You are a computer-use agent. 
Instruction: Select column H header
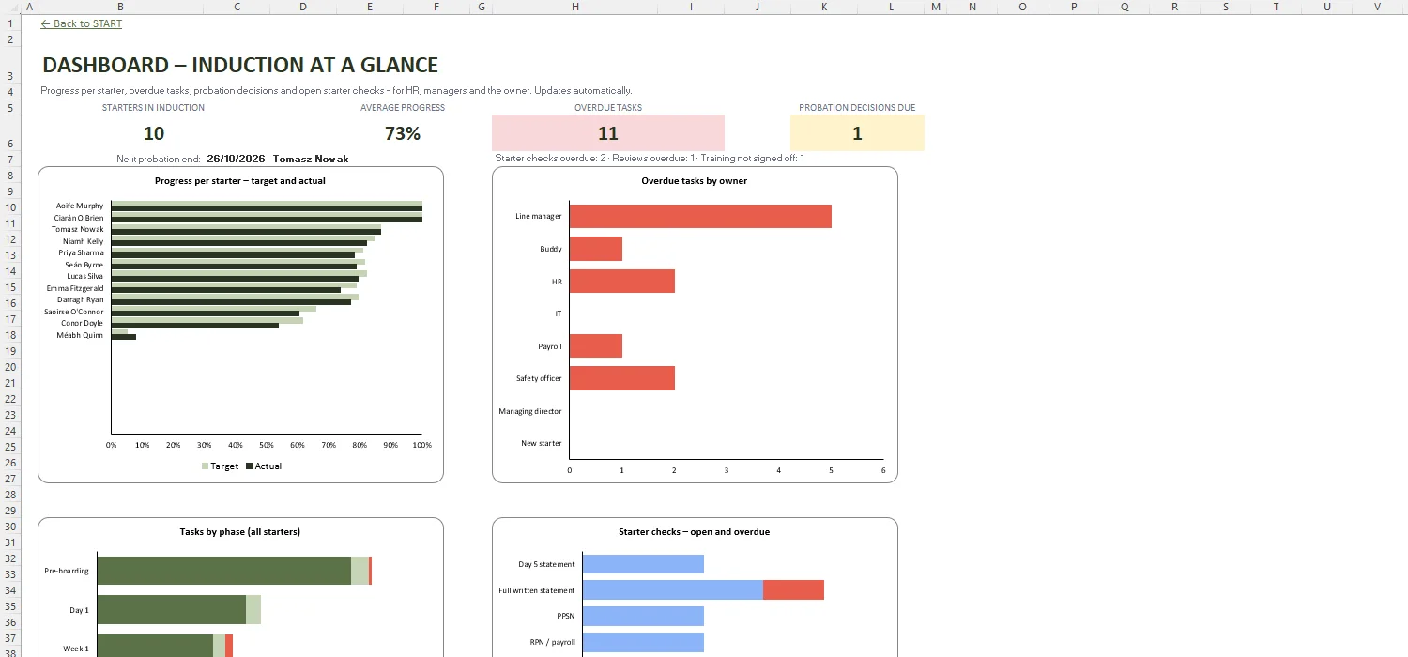pos(574,7)
